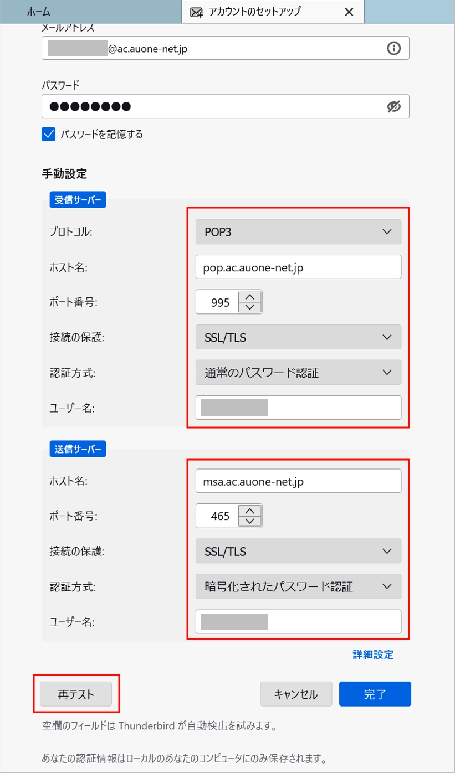Open outgoing 認証方式 暗号化されたパスワード認証 dropdown
This screenshot has height=773, width=455.
point(298,586)
